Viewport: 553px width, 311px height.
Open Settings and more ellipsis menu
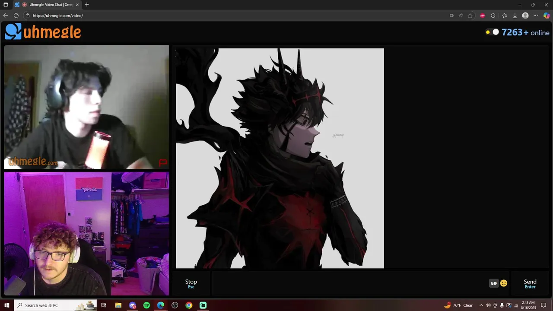pos(536,16)
